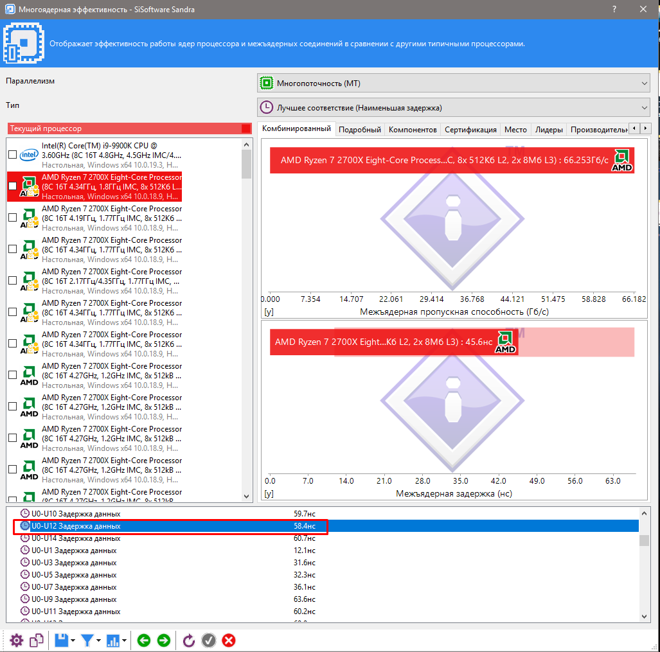Open the dropdown arrow next to save icon
Viewport: 660px width, 652px height.
pyautogui.click(x=73, y=640)
